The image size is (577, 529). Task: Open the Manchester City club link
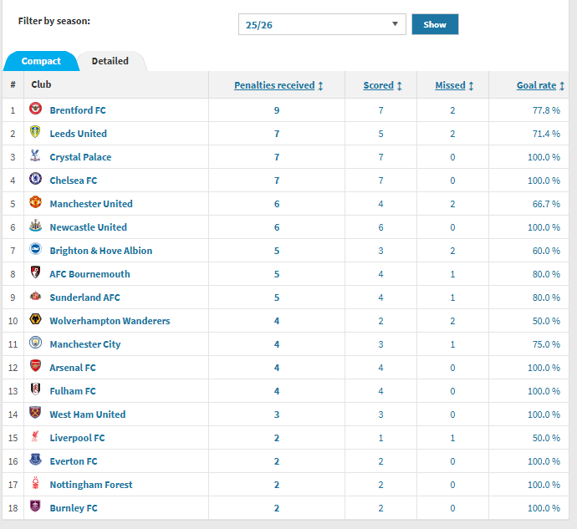click(x=85, y=344)
